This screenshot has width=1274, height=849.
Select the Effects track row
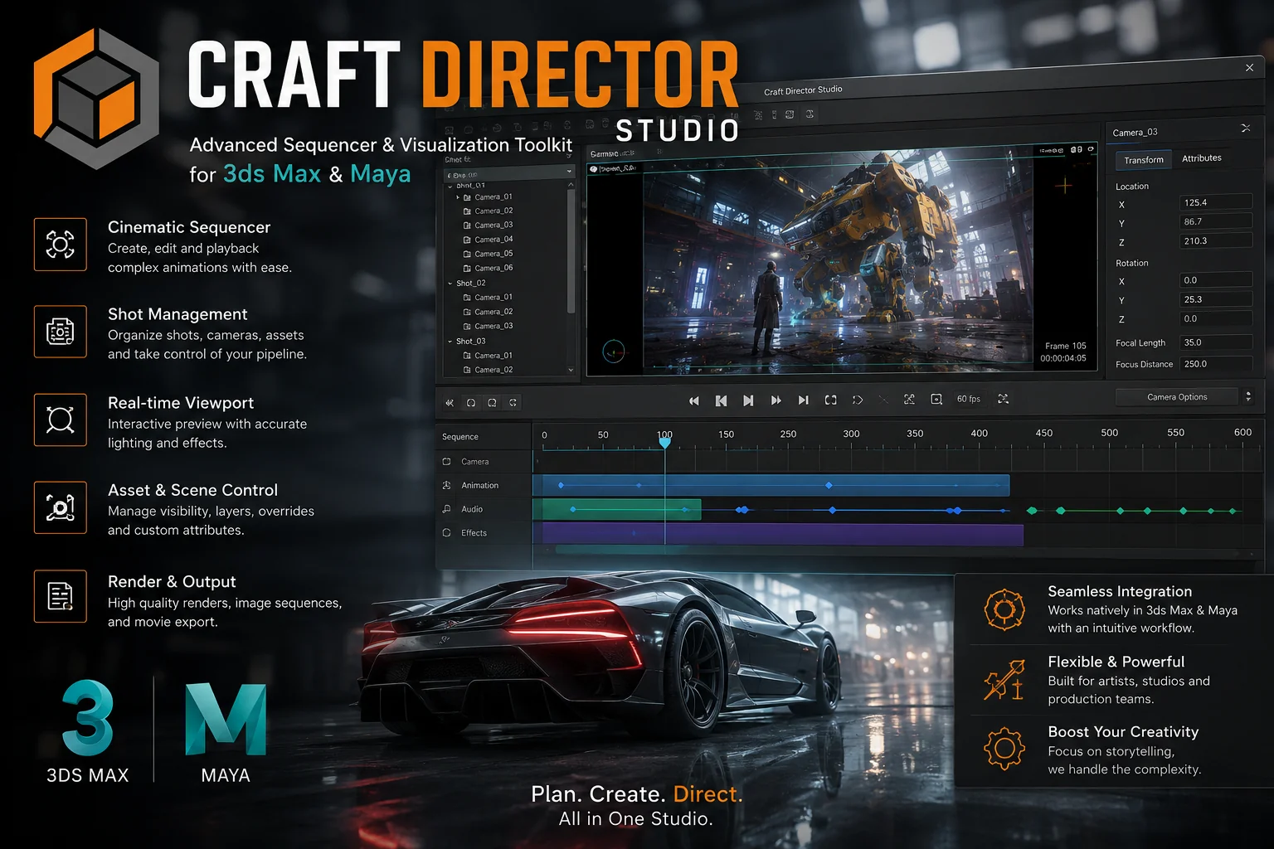point(484,533)
